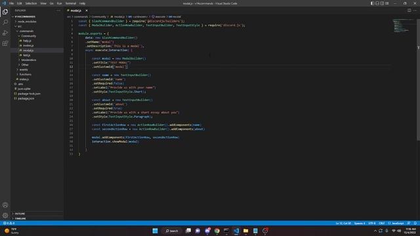Click the weather widget in taskbar
This screenshot has width=420, height=236.
tap(12, 231)
